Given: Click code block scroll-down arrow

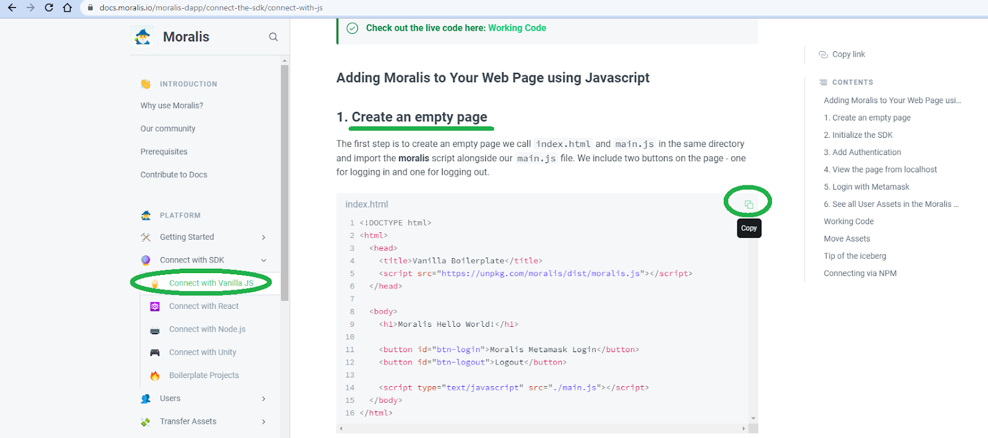Looking at the screenshot, I should click(x=753, y=419).
